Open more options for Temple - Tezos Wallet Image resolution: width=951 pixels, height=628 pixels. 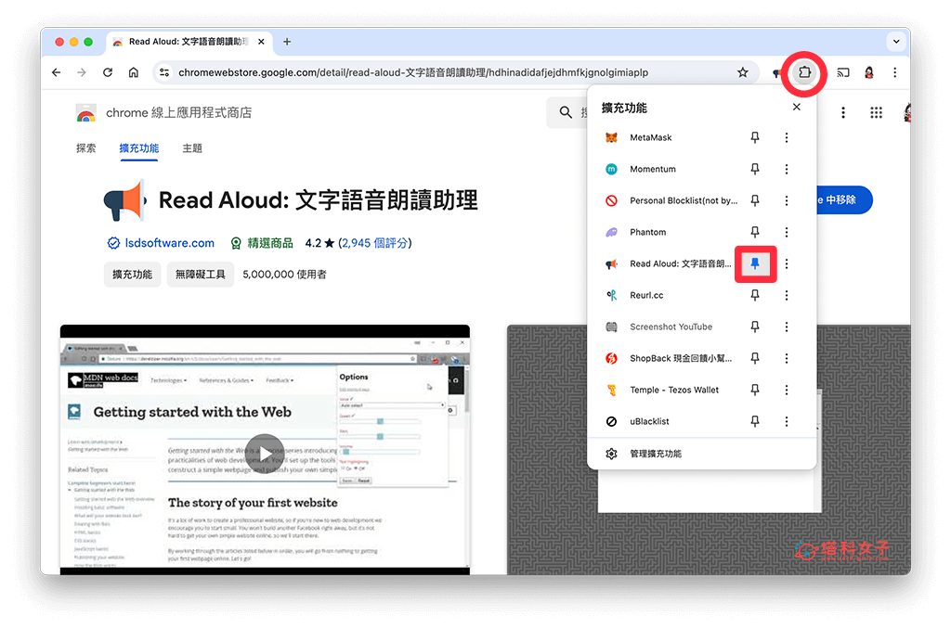click(x=787, y=390)
